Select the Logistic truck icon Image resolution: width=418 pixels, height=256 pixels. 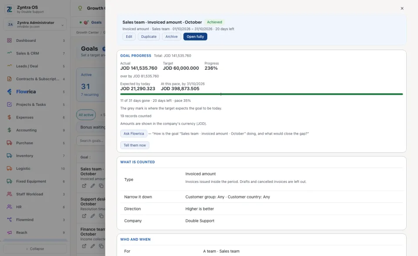[9, 168]
